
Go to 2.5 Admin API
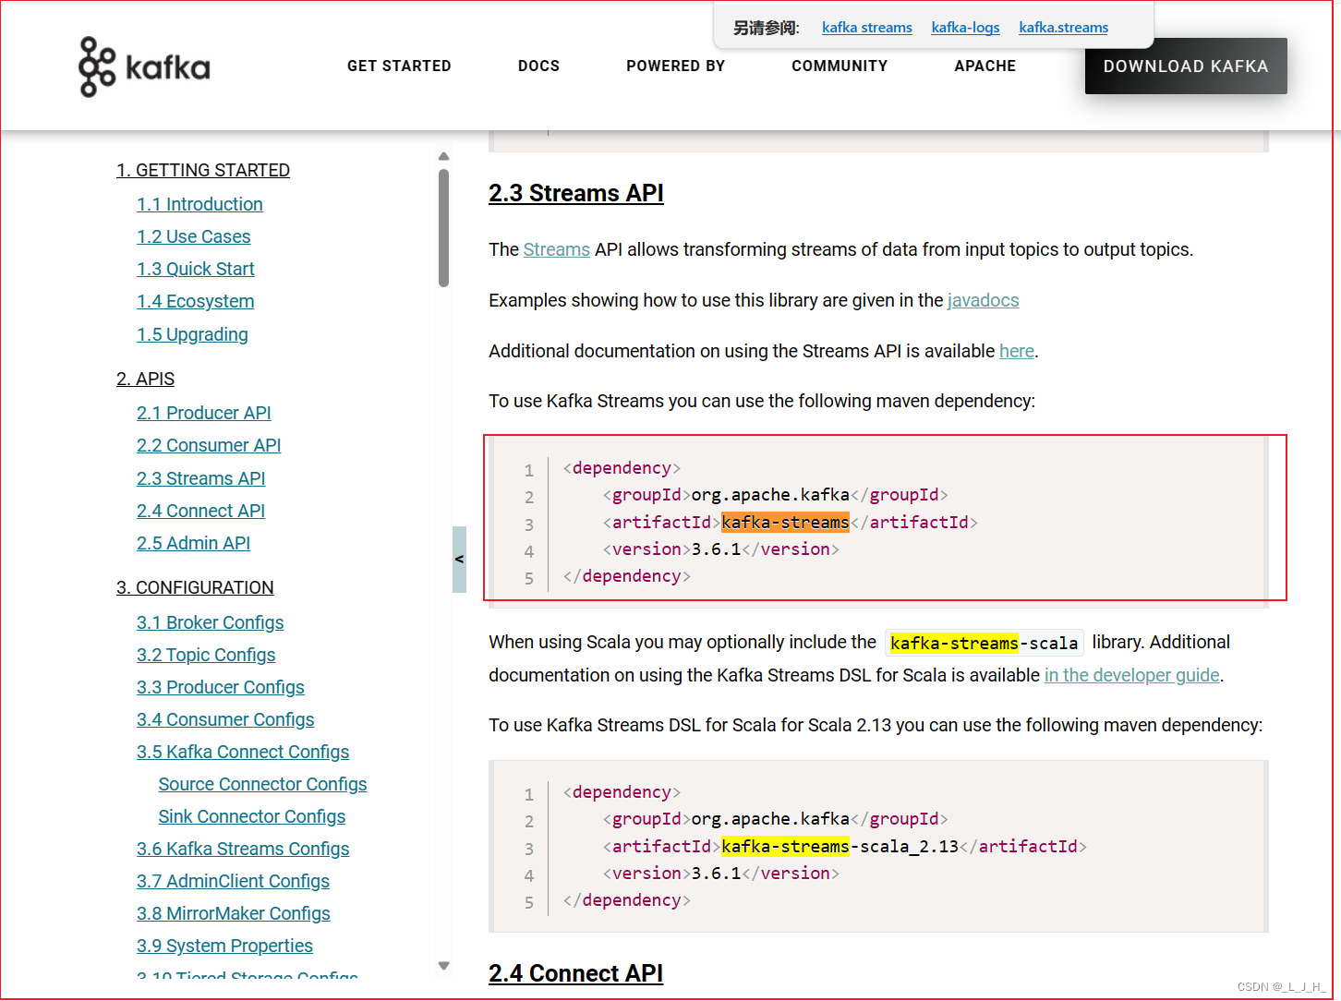pos(193,543)
